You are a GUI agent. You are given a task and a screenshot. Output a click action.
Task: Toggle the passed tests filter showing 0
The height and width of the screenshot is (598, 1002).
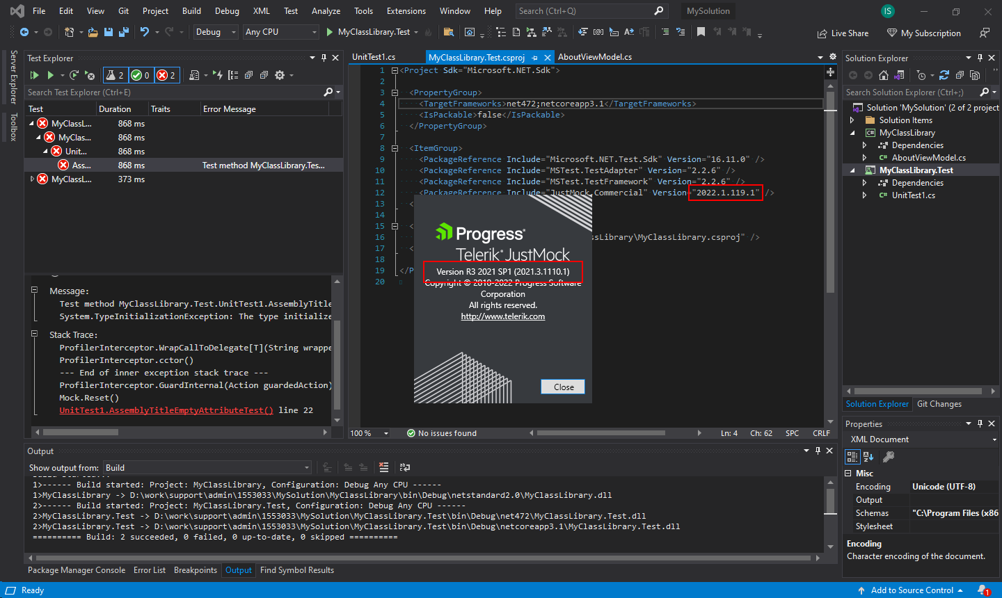141,75
